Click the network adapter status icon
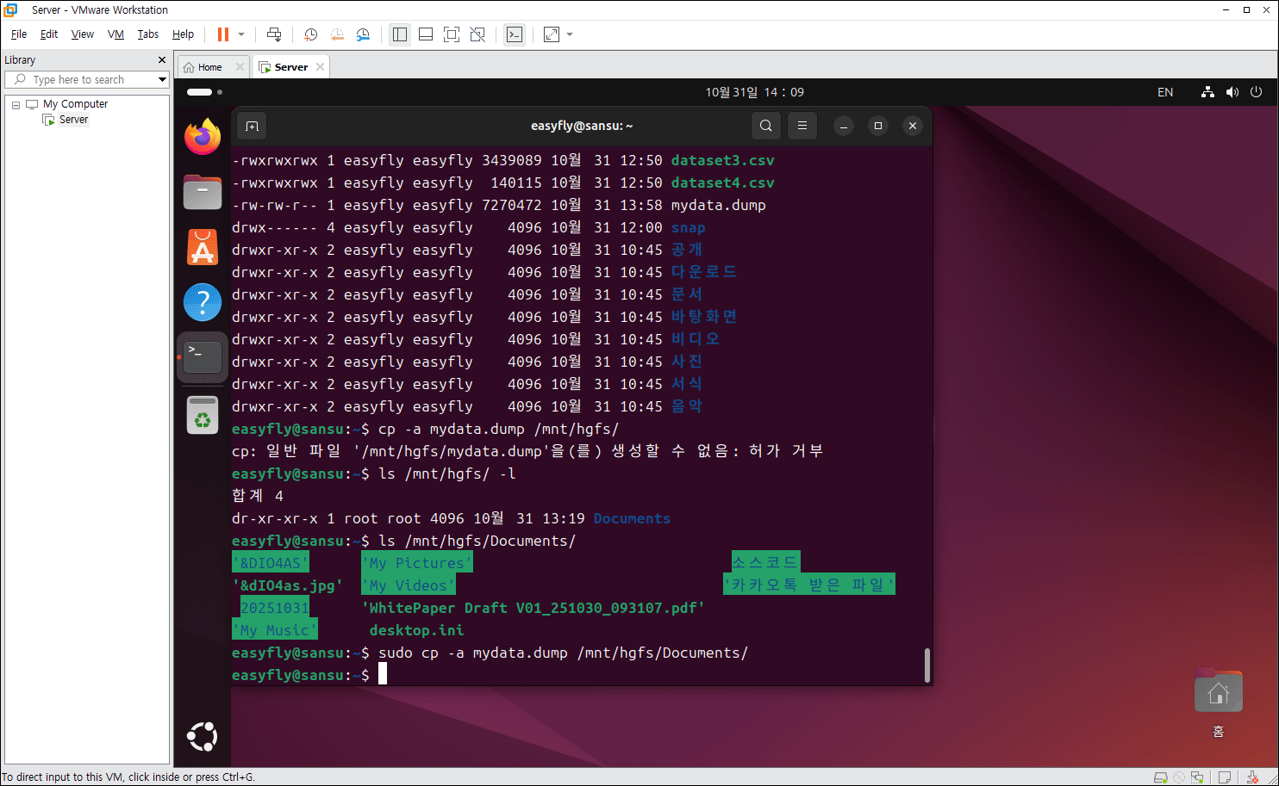Screen dimensions: 1279x786 tap(1198, 777)
